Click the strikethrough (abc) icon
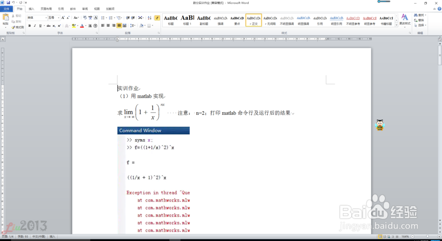442x241 pixels. tap(49, 26)
